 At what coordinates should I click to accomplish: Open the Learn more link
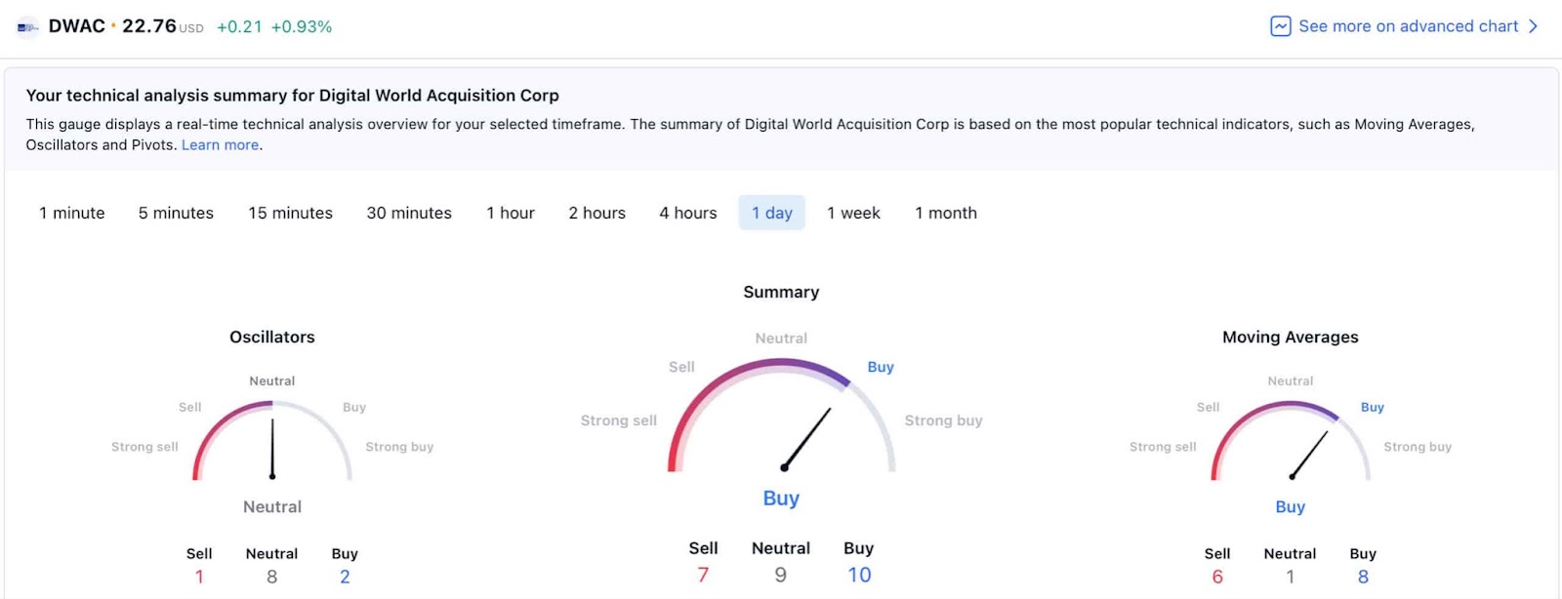click(x=220, y=144)
